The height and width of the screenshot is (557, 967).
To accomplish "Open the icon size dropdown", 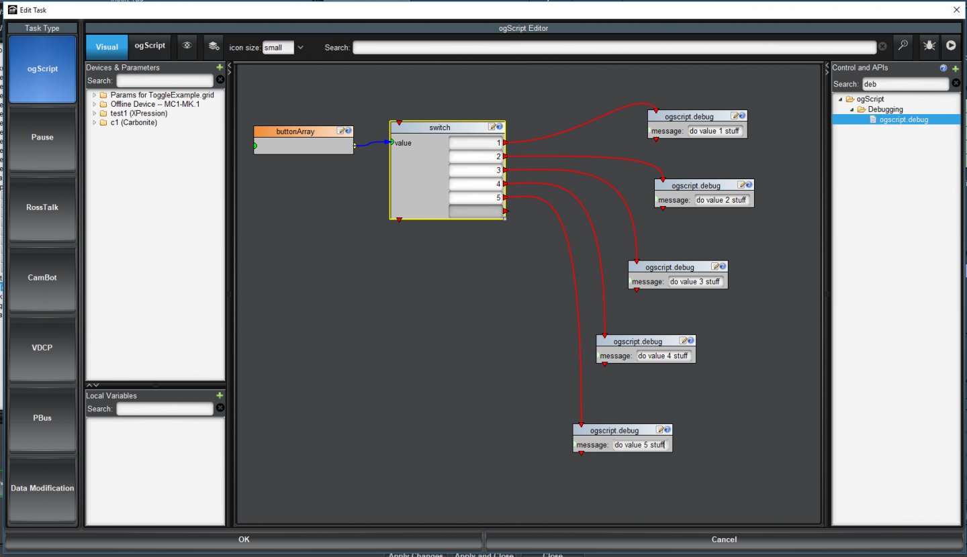I will coord(300,48).
